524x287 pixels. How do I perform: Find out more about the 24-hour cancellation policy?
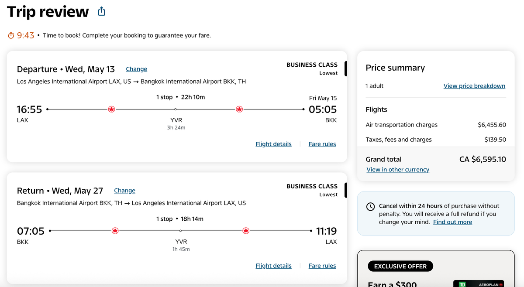[x=452, y=222]
